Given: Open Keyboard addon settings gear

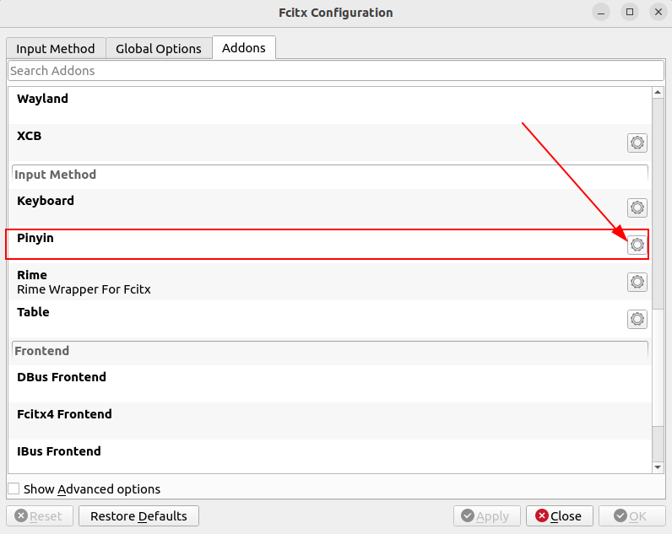Looking at the screenshot, I should click(x=637, y=208).
